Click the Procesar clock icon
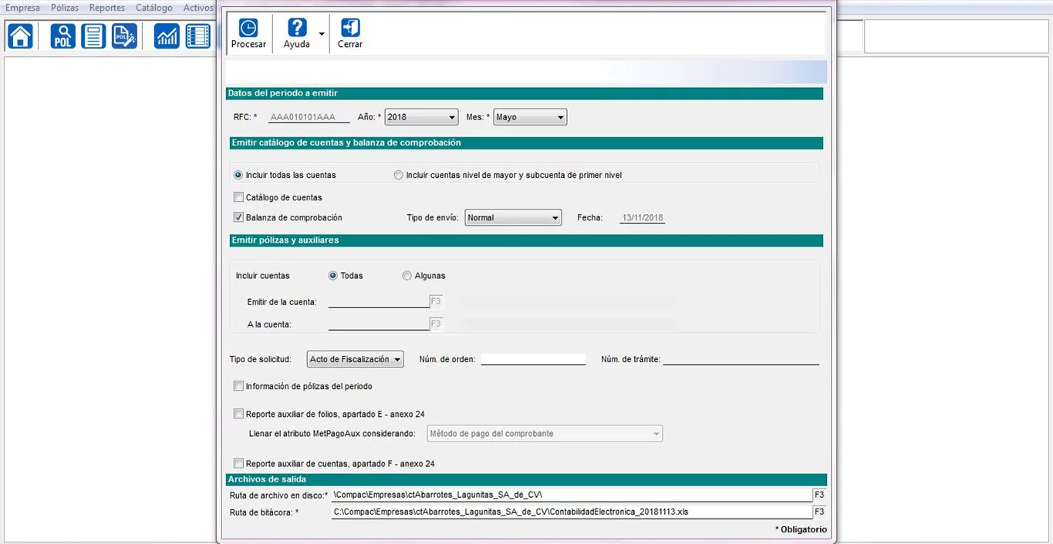The image size is (1053, 544). pyautogui.click(x=248, y=29)
